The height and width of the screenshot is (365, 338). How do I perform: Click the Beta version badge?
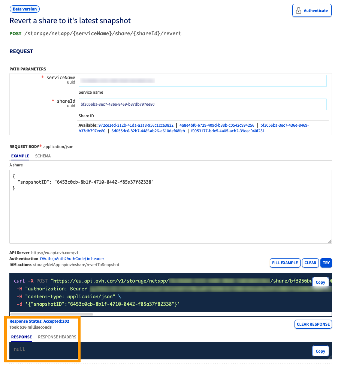click(24, 9)
